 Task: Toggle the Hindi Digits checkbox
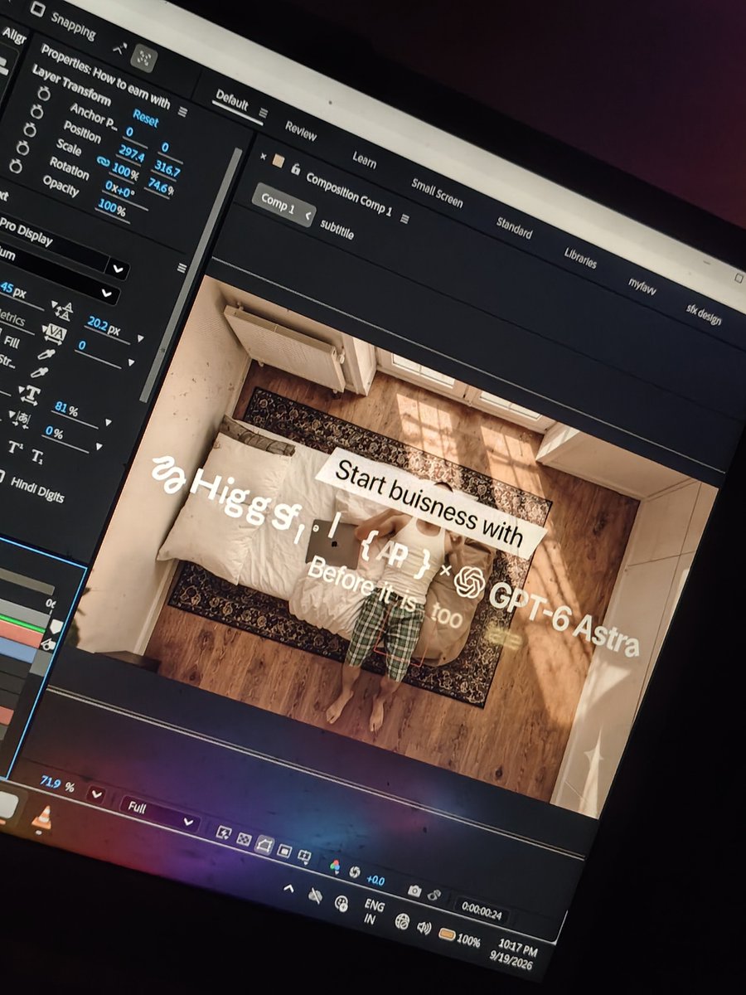(2, 476)
